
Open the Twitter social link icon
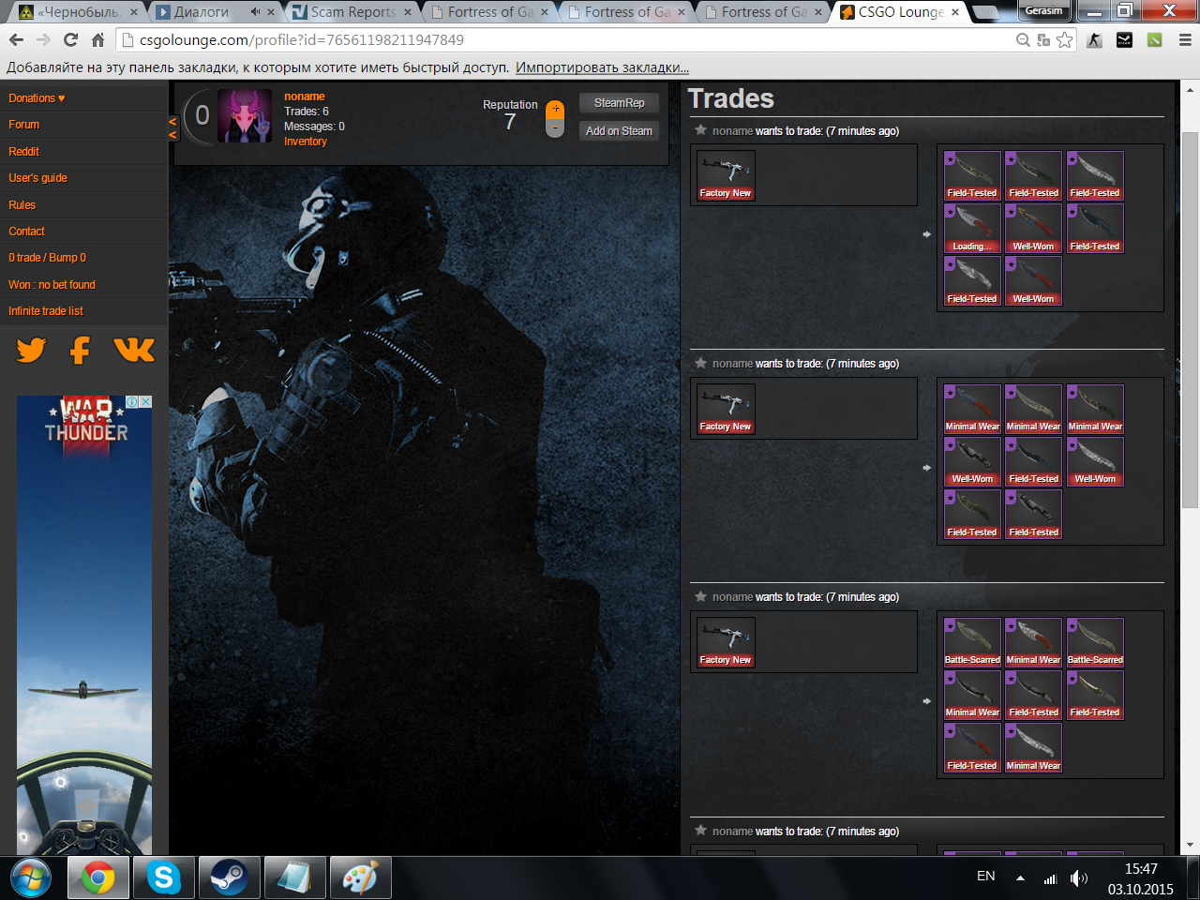[31, 350]
